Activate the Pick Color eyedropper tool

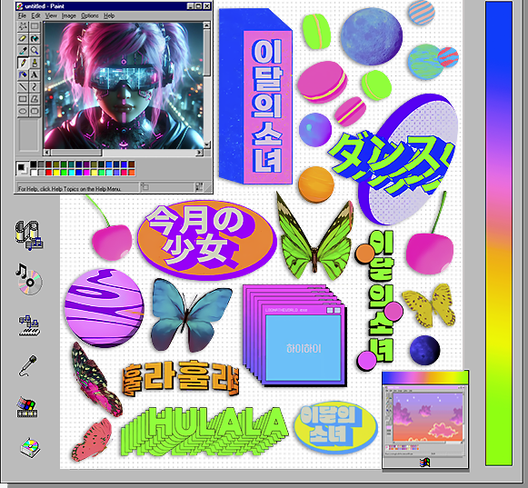[x=23, y=50]
